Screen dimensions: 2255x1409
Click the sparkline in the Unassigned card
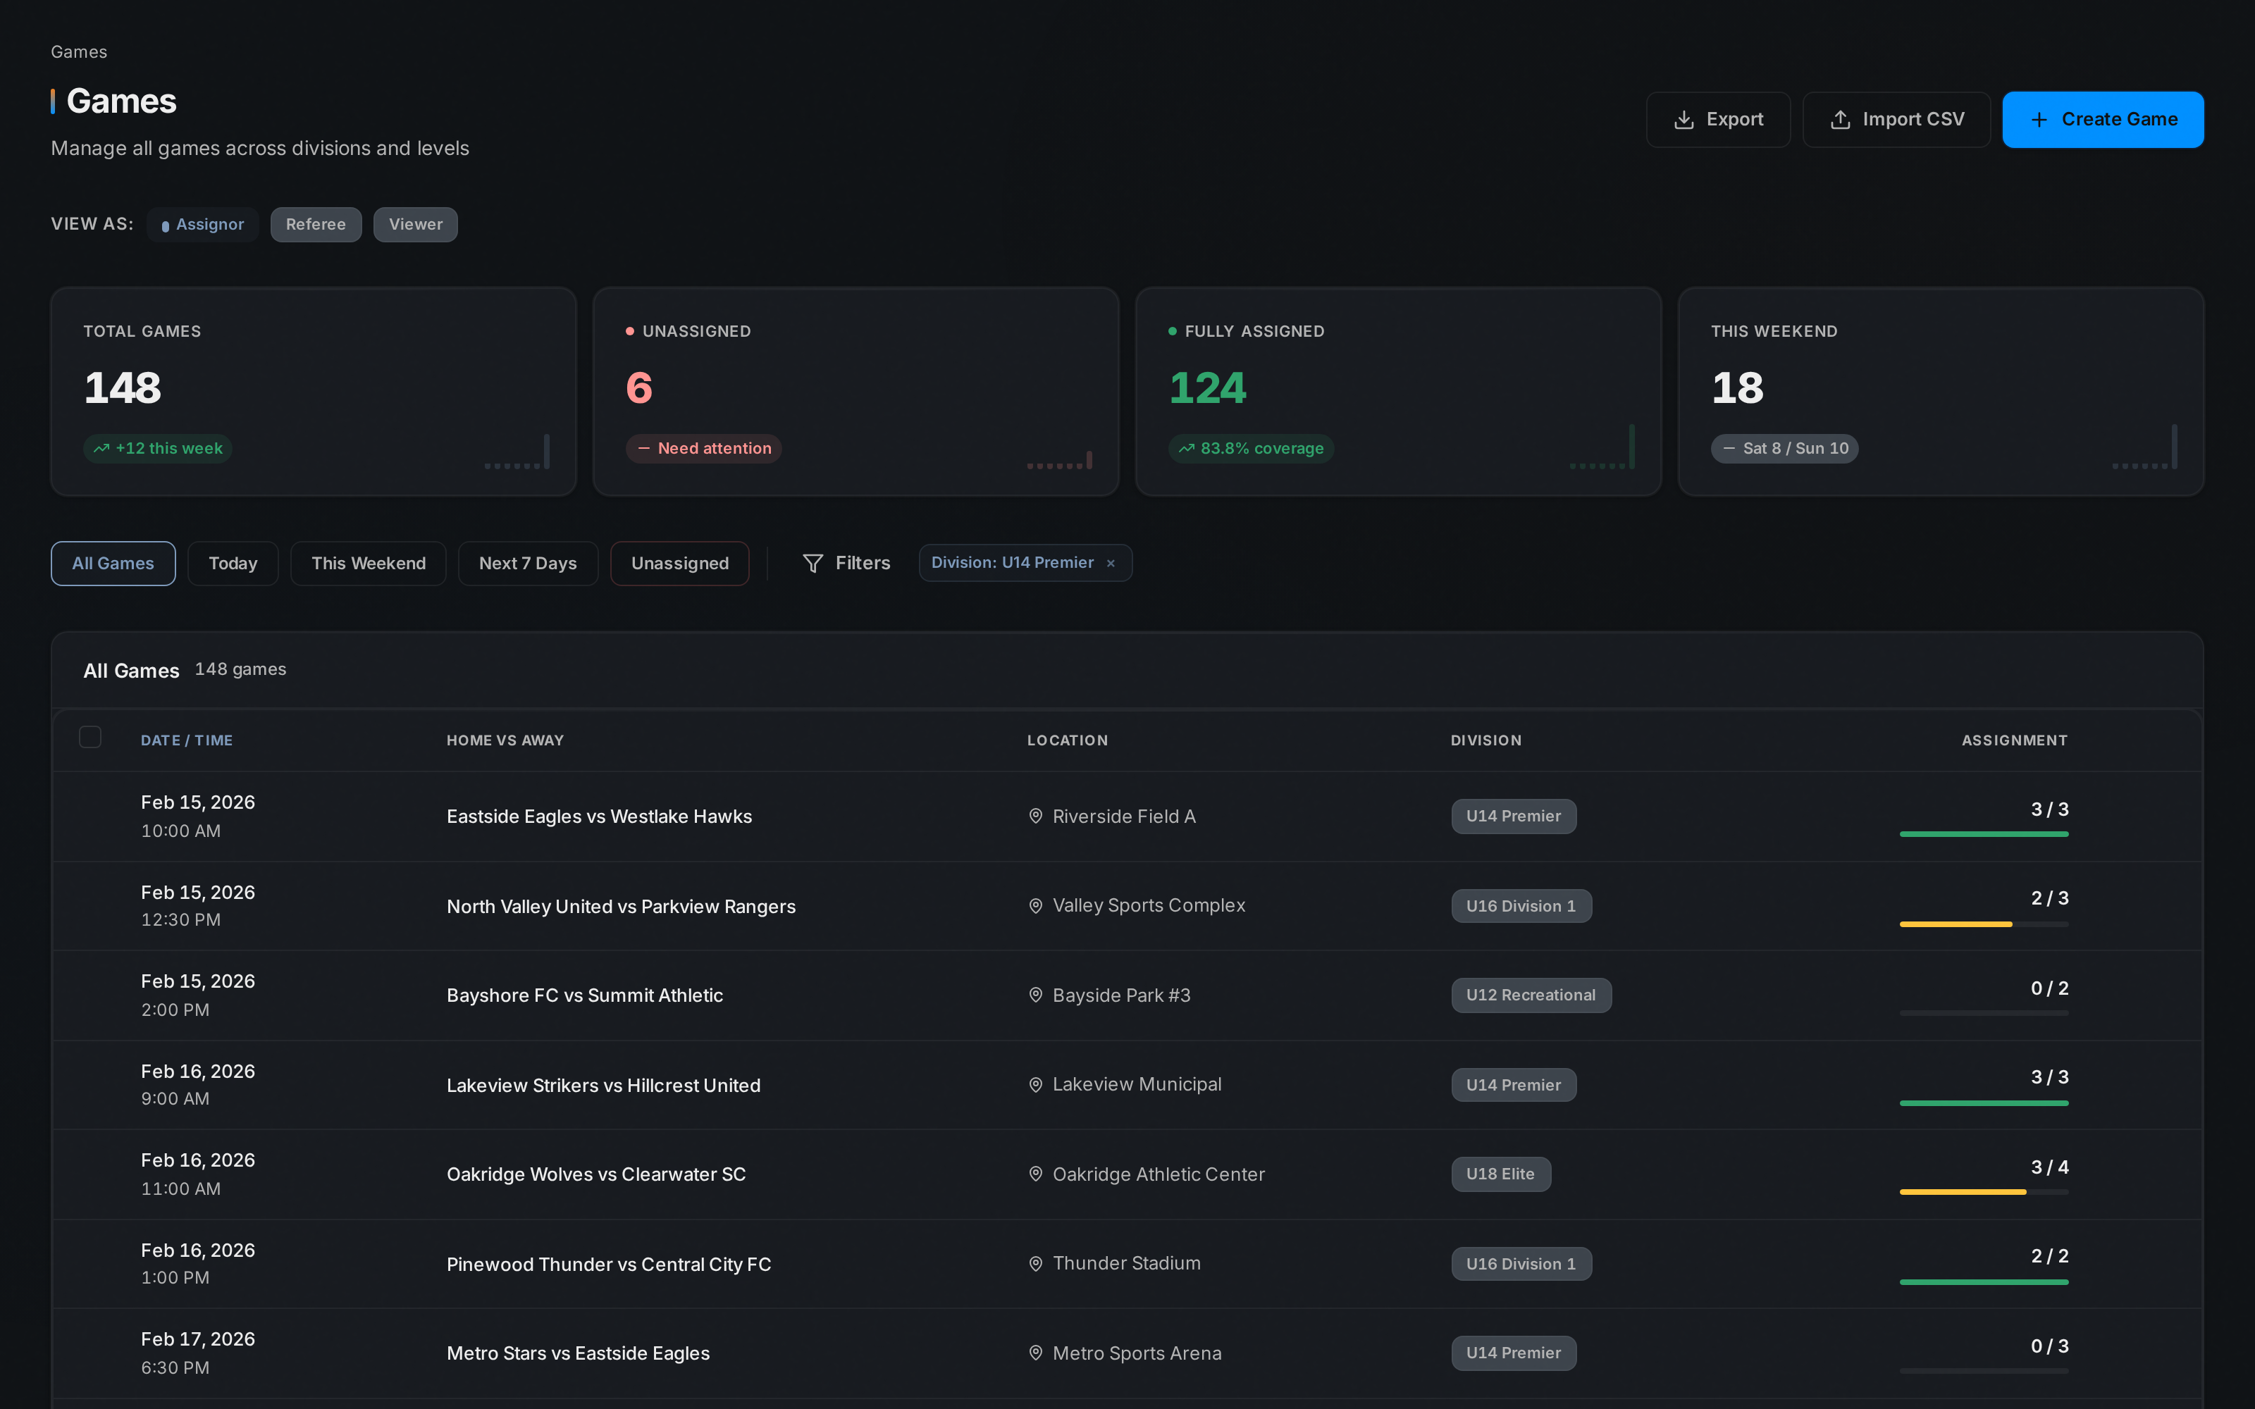pyautogui.click(x=1059, y=459)
